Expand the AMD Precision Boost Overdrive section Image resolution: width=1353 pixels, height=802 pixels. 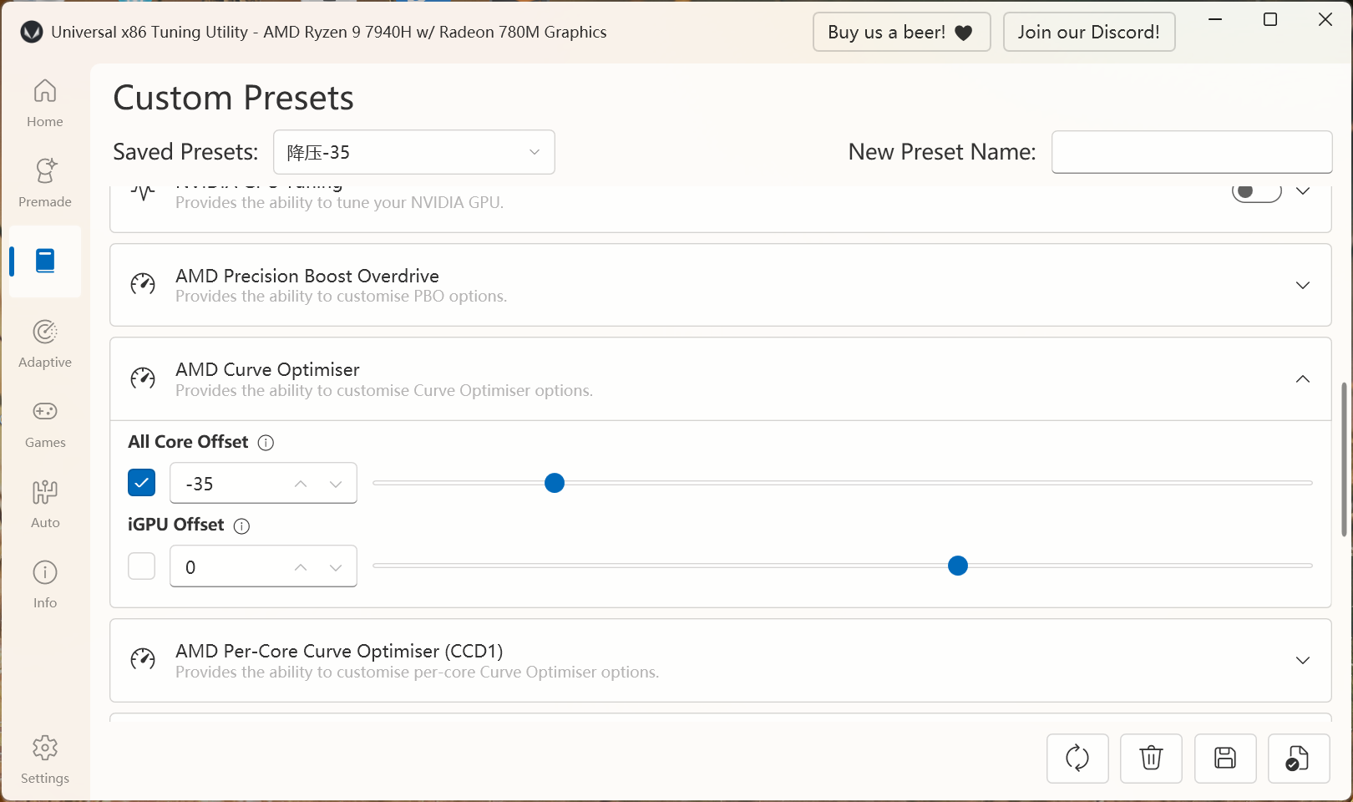pos(1303,285)
